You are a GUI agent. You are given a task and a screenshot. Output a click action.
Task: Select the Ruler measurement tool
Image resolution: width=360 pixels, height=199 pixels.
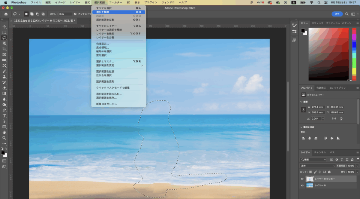click(x=4, y=60)
